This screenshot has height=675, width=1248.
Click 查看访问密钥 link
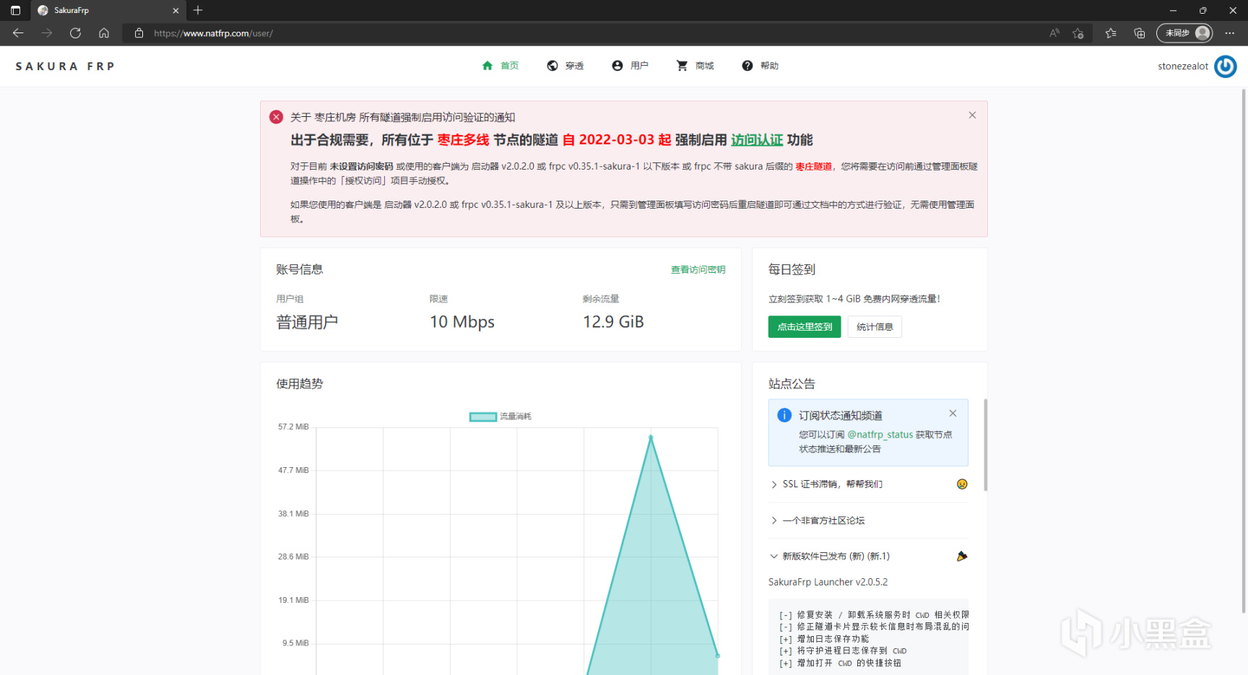[x=698, y=270]
